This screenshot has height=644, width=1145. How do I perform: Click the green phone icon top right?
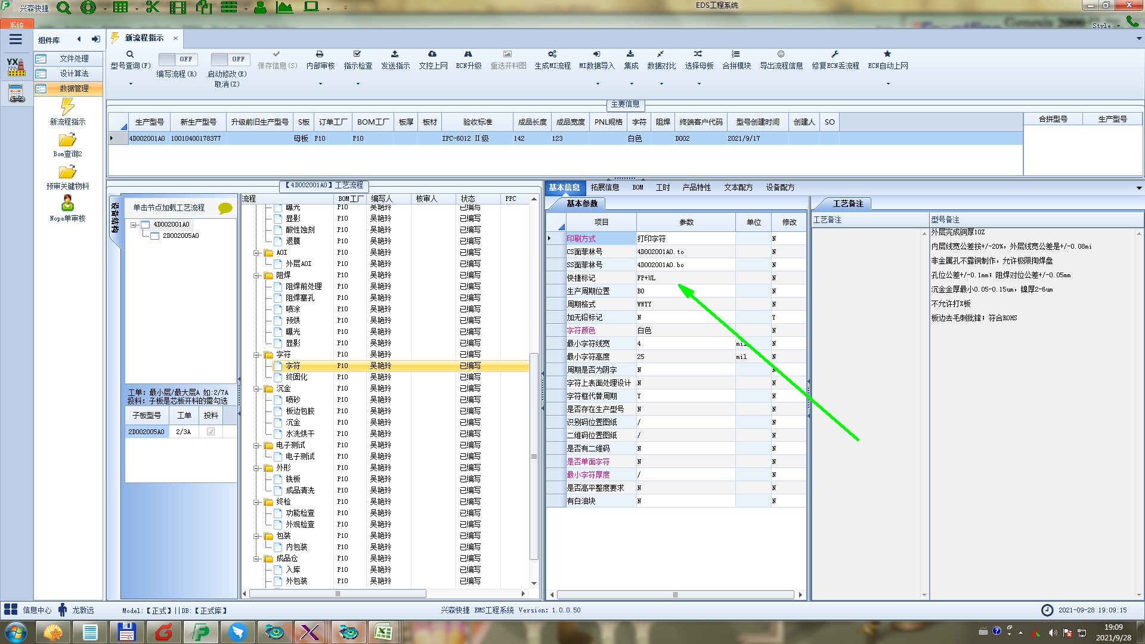1131,21
